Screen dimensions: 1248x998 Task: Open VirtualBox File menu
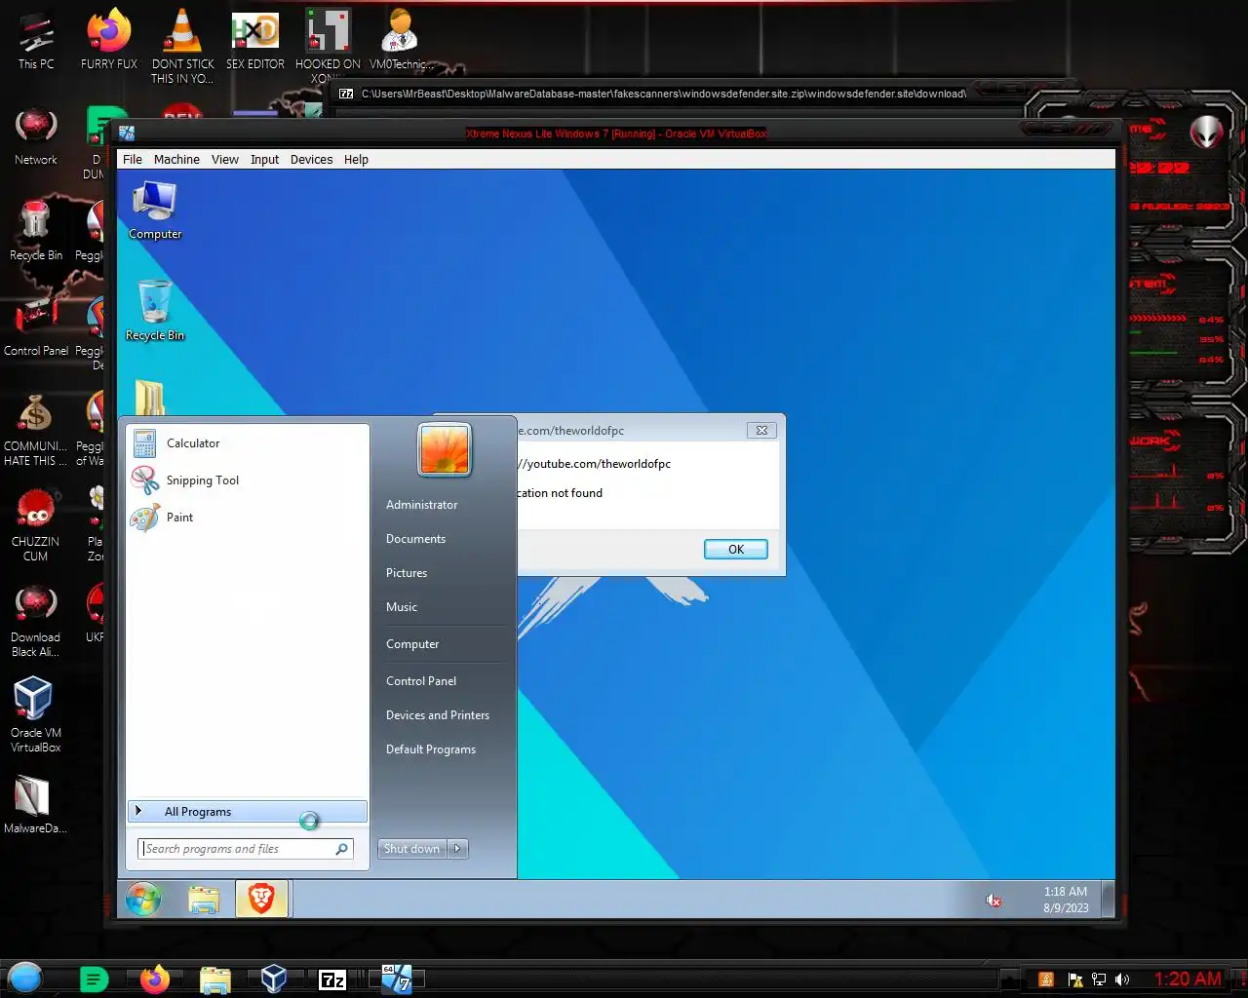click(133, 160)
